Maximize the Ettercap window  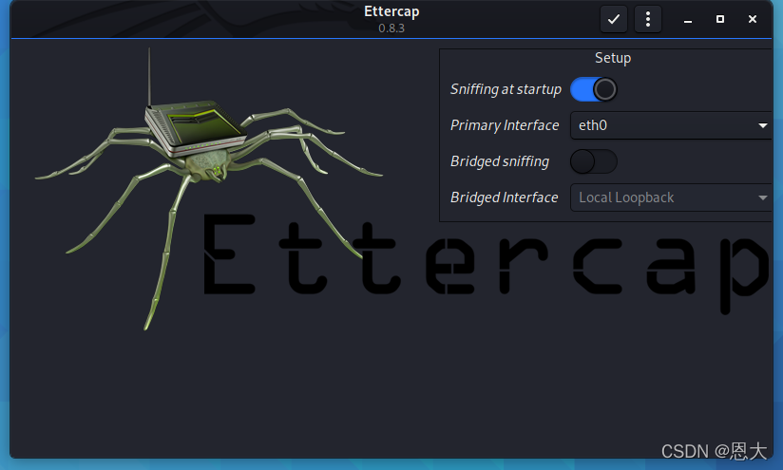pyautogui.click(x=720, y=19)
